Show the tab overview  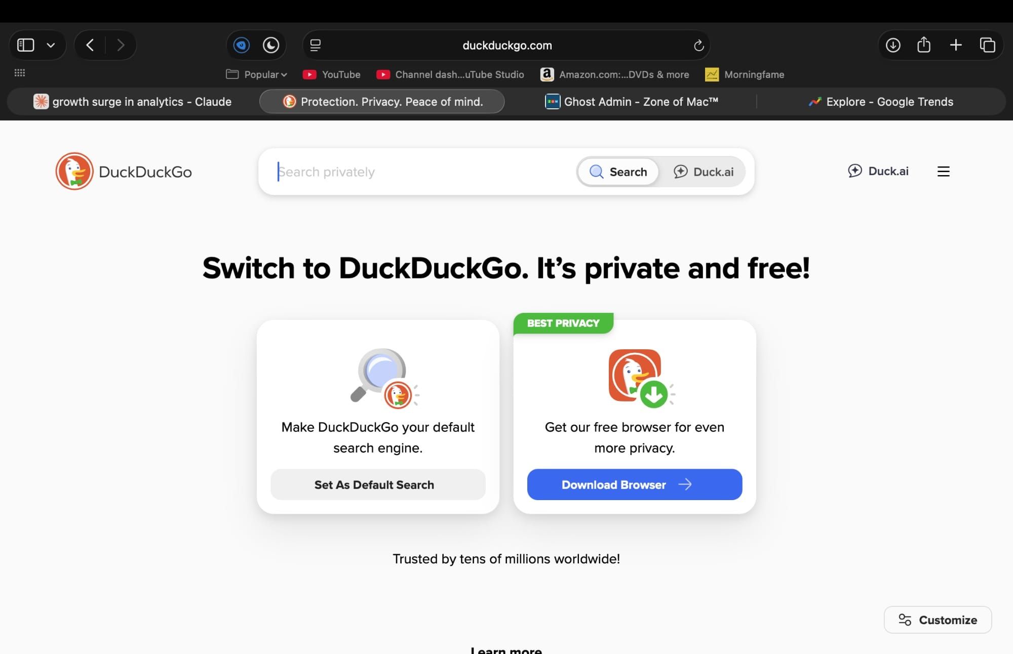tap(987, 45)
